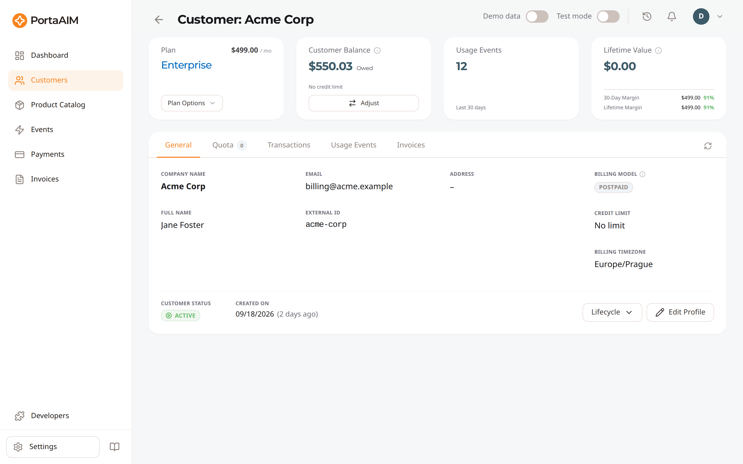
Task: Click the ACTIVE status badge
Action: point(181,316)
